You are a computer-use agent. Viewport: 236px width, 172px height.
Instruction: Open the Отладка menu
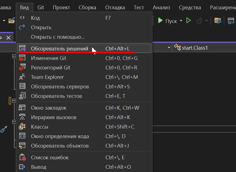coord(115,7)
